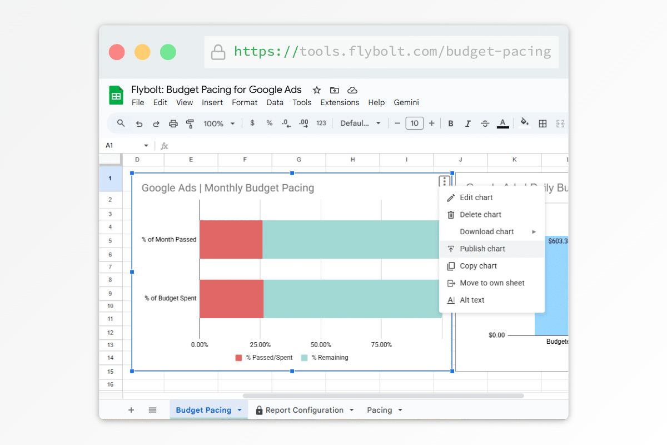
Task: Switch to the Report Configuration sheet tab
Action: 304,410
